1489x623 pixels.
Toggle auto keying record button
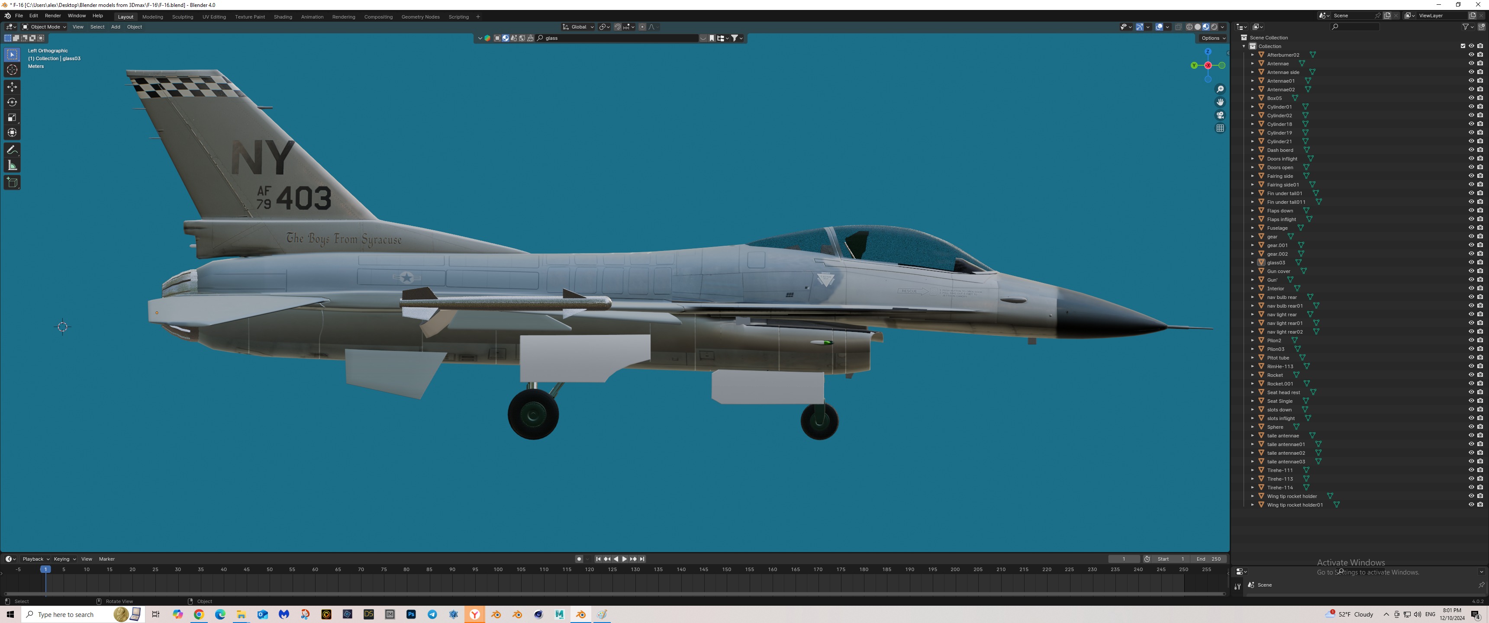(579, 559)
